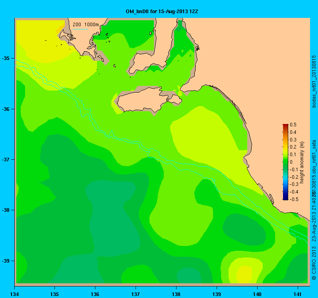318x298 pixels.
Task: Click the longitude label 138 on the x-axis
Action: pyautogui.click(x=176, y=294)
